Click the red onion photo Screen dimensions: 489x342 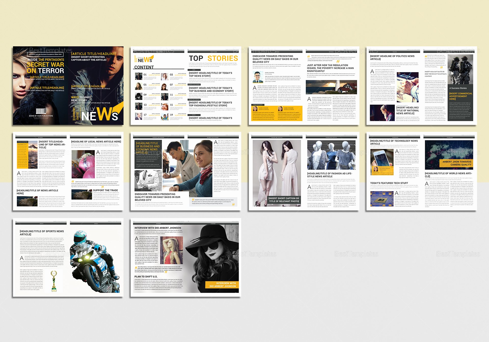(83, 164)
